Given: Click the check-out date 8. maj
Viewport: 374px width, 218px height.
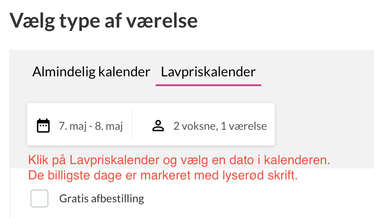Looking at the screenshot, I should point(109,126).
